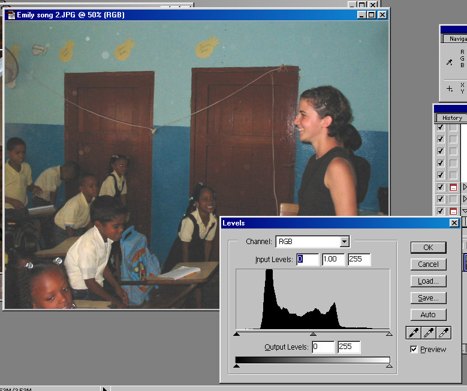Click the eyedropper icon in the Info panel
Screen dimensions: 467x391
point(450,62)
